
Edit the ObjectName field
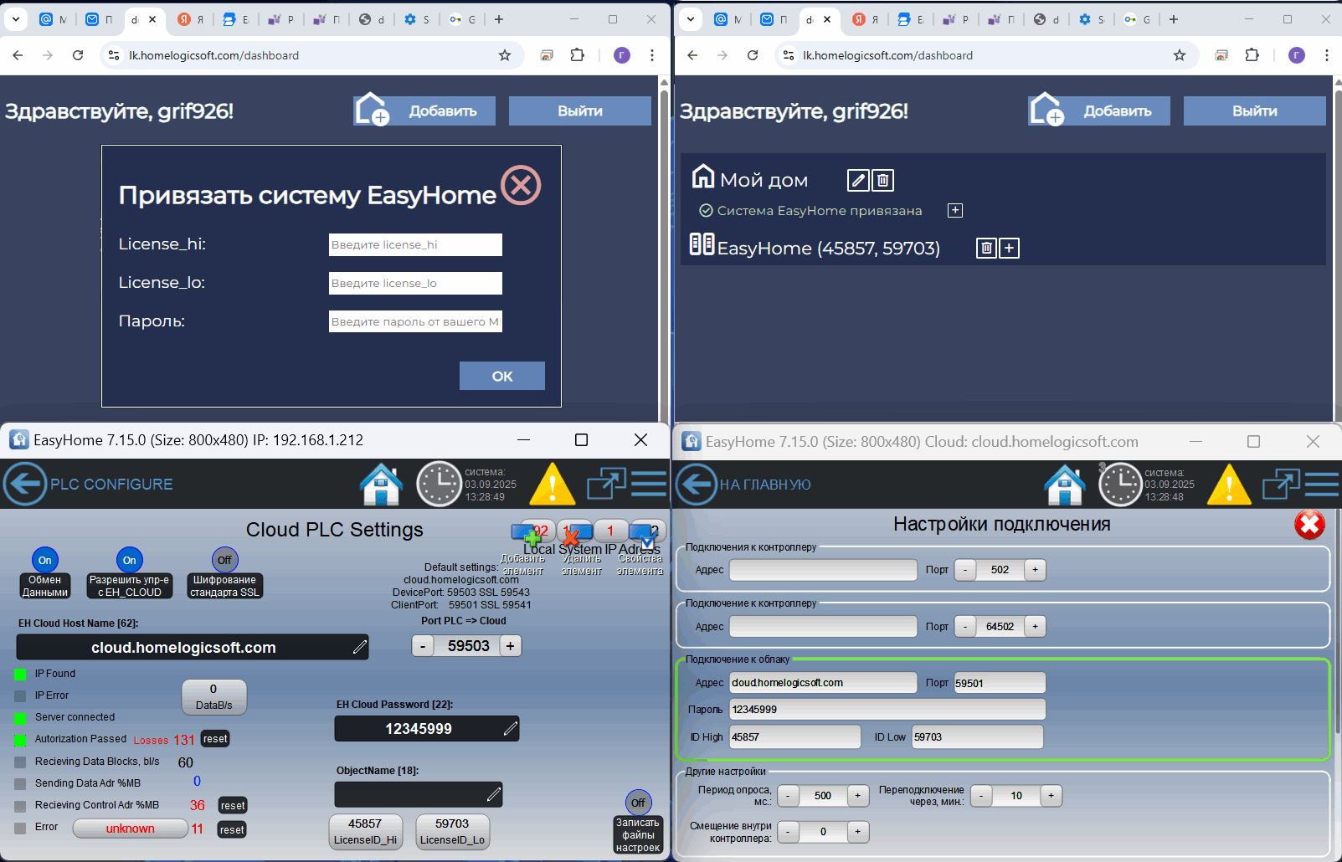419,794
